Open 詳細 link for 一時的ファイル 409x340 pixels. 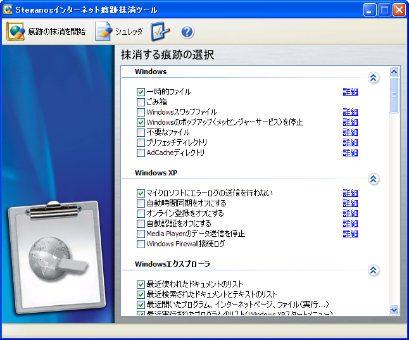pyautogui.click(x=350, y=92)
